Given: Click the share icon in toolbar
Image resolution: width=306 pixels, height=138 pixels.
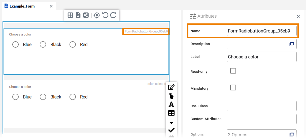Looking at the screenshot, I should click(x=86, y=15).
